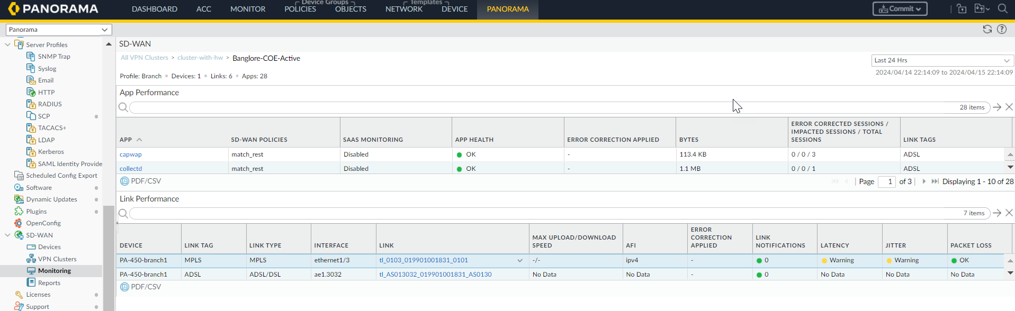This screenshot has height=311, width=1015.
Task: Jump to last page of App Performance
Action: point(935,181)
